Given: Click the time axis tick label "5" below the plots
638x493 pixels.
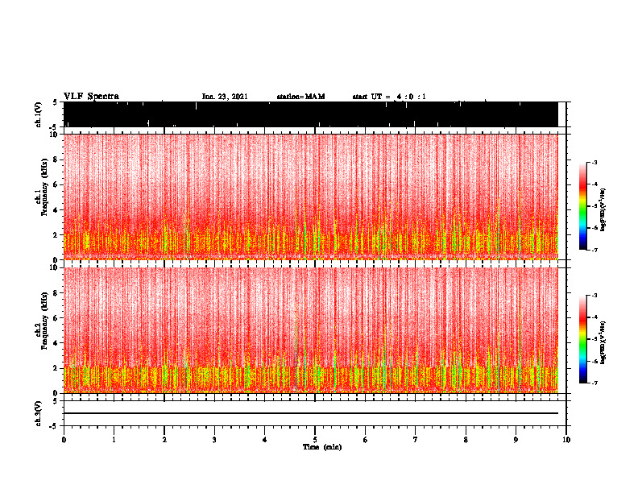Looking at the screenshot, I should [315, 440].
